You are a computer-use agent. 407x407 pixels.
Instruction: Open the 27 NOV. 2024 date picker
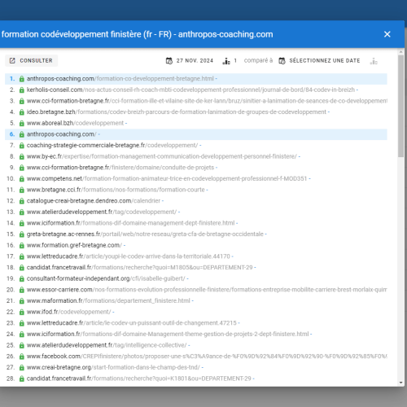click(x=190, y=60)
